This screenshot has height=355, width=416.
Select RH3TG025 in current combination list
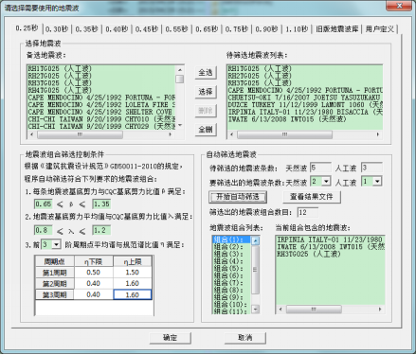(x=331, y=254)
